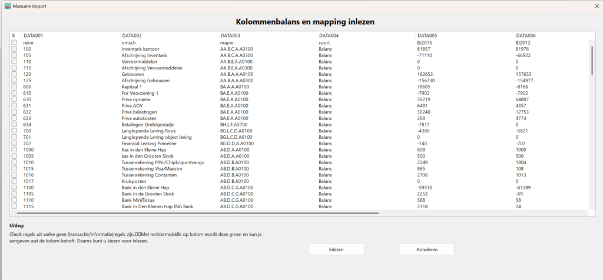Select the checkbox next to account 600
The height and width of the screenshot is (280, 603).
(14, 86)
